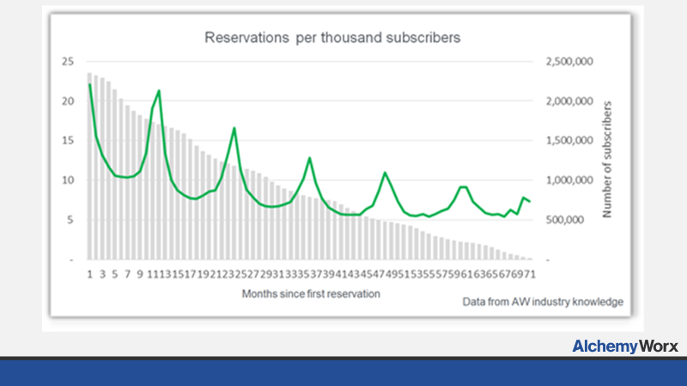Select the green line peak near month 24
The height and width of the screenshot is (386, 687).
pos(234,128)
